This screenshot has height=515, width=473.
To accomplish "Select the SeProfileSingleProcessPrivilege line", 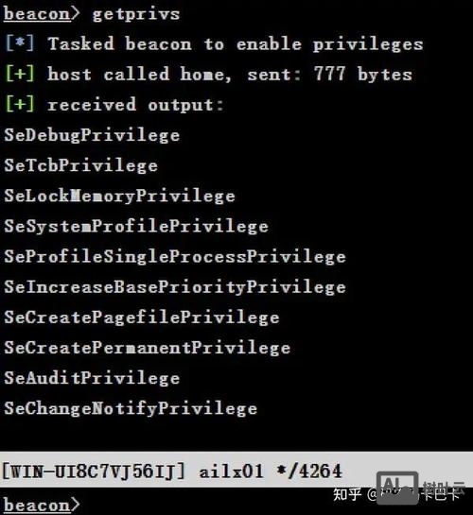I will [175, 256].
